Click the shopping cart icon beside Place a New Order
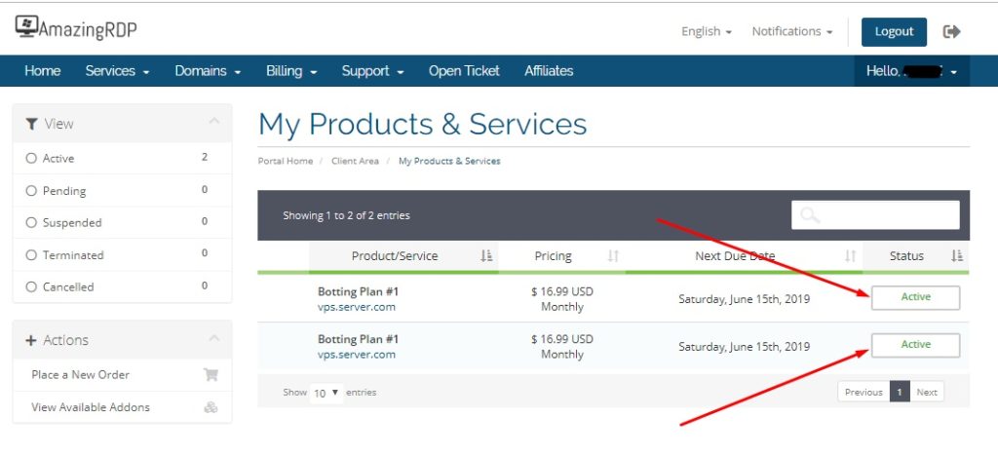This screenshot has width=998, height=456. point(211,374)
